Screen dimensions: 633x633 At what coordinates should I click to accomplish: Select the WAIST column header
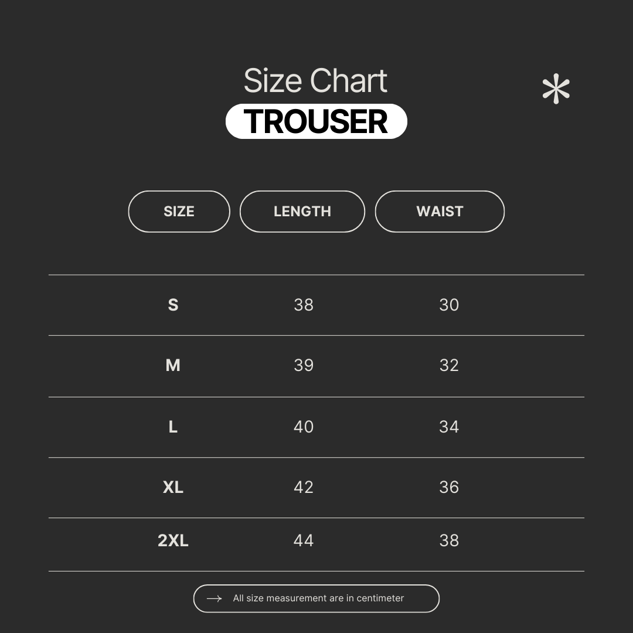[x=440, y=212]
